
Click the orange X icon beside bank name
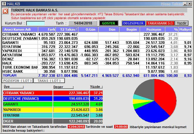pyautogui.click(x=5, y=11)
